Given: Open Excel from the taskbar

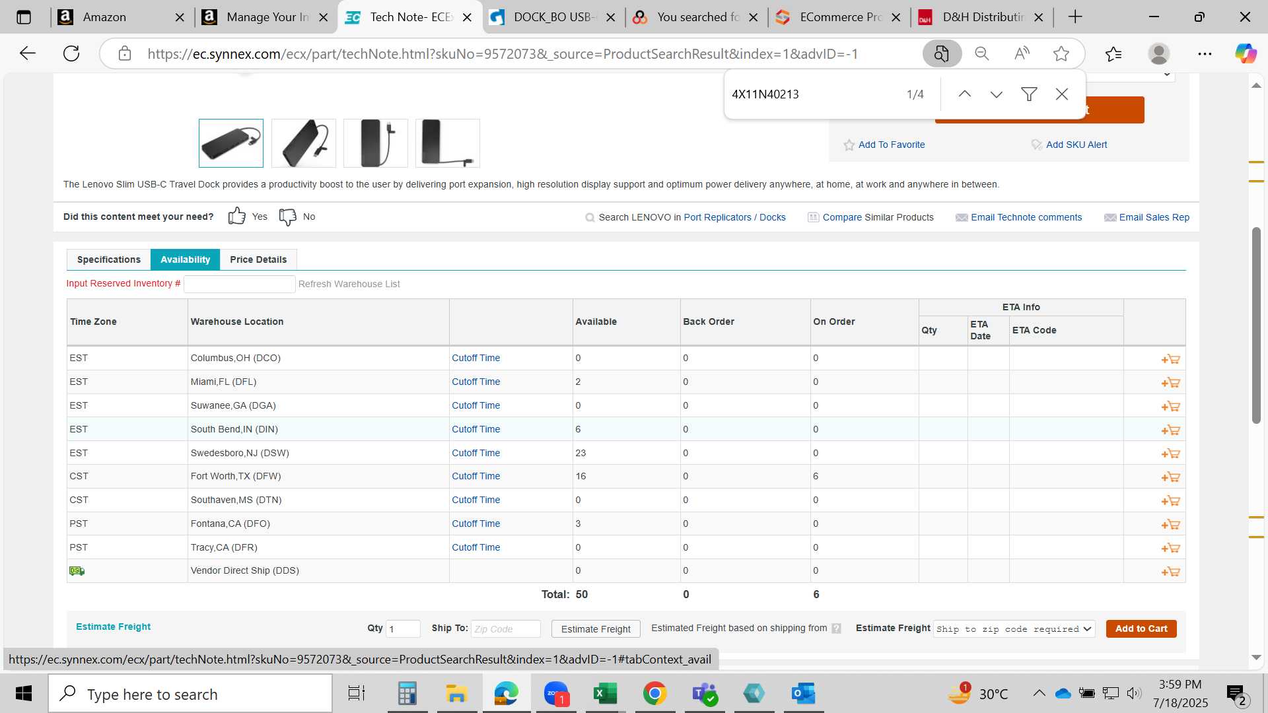Looking at the screenshot, I should coord(605,694).
